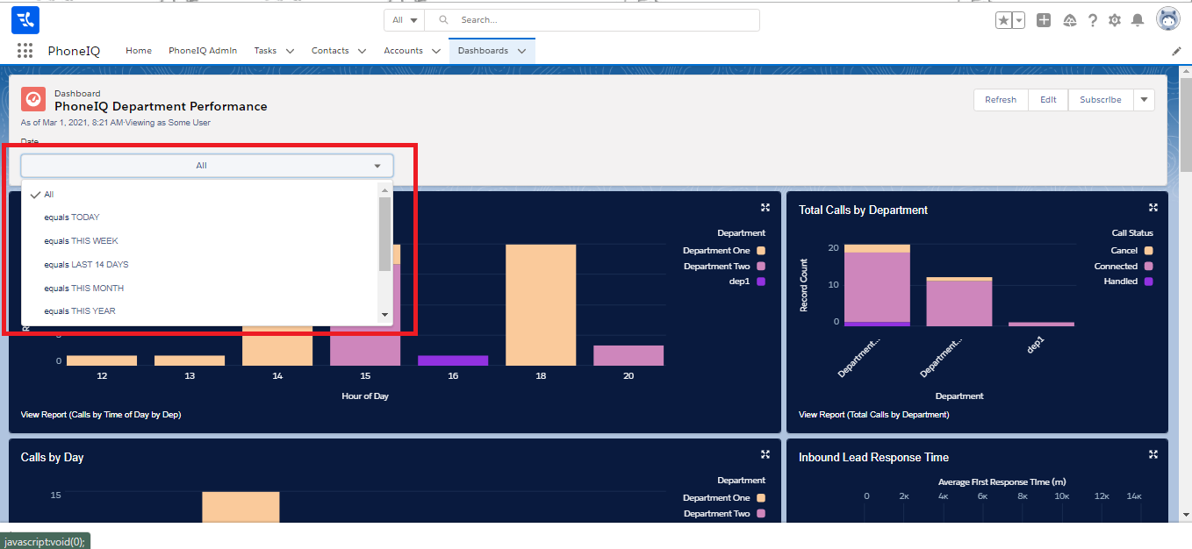Screen dimensions: 1192x549
Task: Open View Report for Total Calls by Department
Action: point(873,415)
